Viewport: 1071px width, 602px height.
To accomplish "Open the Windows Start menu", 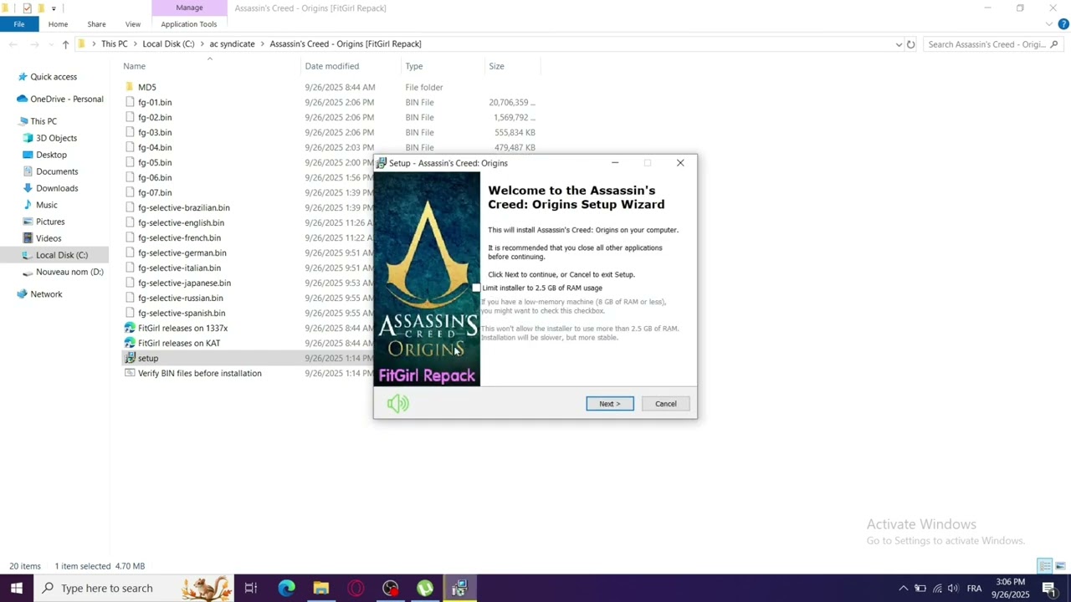I will tap(16, 589).
